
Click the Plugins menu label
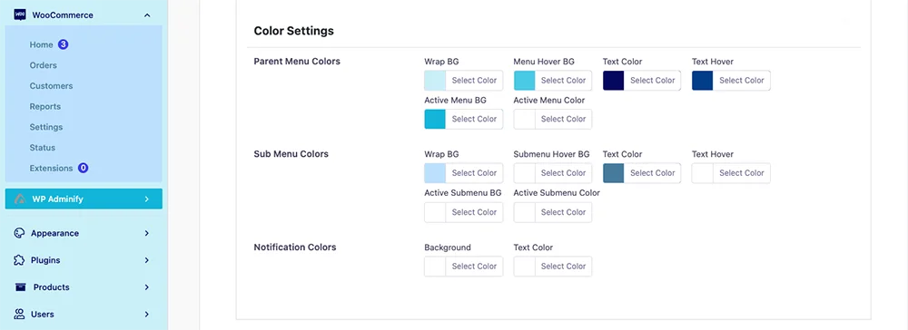(45, 260)
